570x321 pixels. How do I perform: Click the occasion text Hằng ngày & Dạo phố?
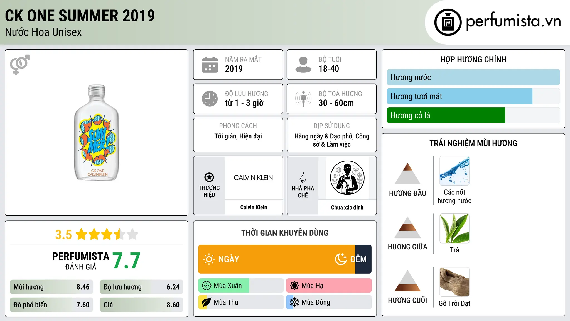tap(324, 136)
